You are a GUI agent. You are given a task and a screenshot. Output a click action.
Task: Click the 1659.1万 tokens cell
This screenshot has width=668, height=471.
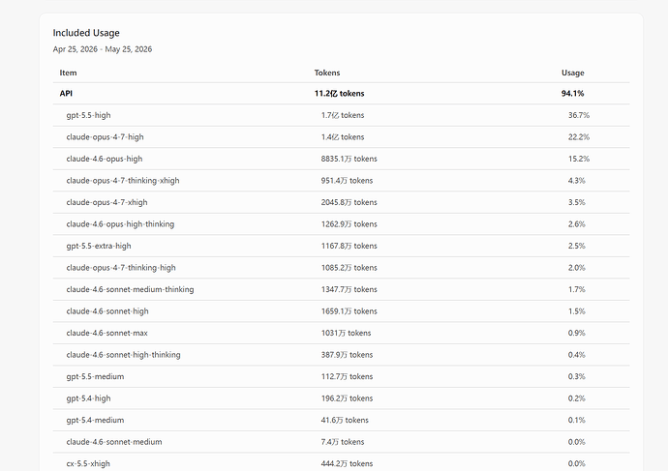[349, 311]
